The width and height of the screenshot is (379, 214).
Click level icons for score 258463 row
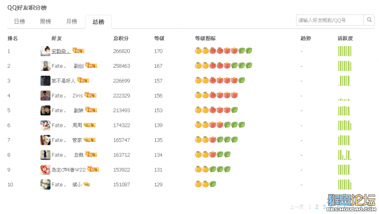(x=224, y=66)
